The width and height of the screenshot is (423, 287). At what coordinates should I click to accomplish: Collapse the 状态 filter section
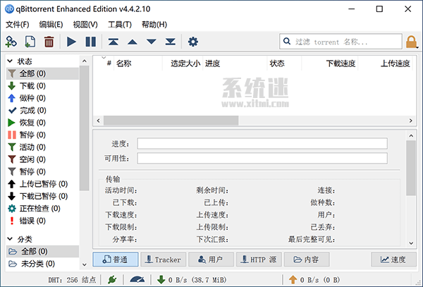click(x=10, y=61)
